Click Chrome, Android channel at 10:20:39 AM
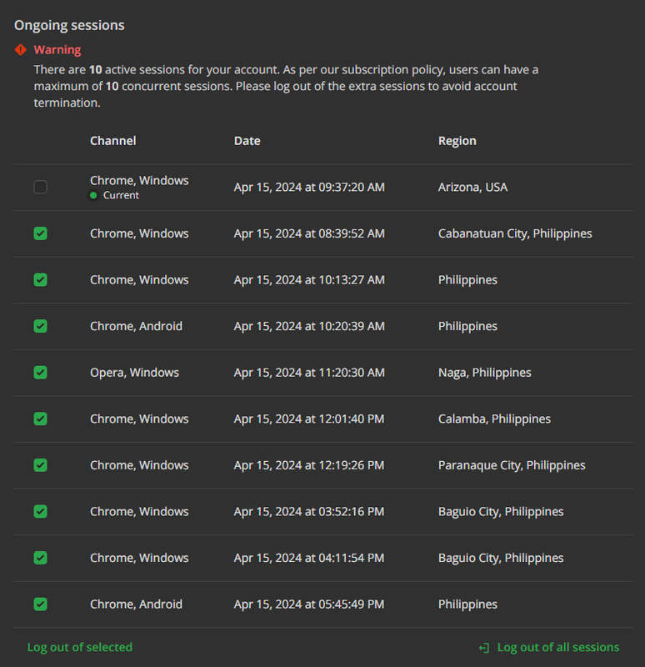 click(136, 326)
